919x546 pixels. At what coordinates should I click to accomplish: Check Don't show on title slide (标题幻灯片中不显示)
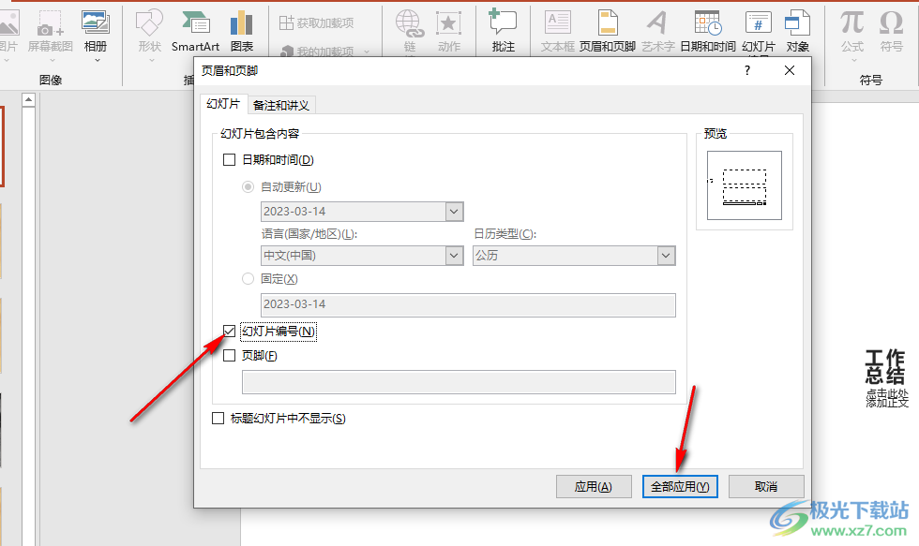coord(218,419)
